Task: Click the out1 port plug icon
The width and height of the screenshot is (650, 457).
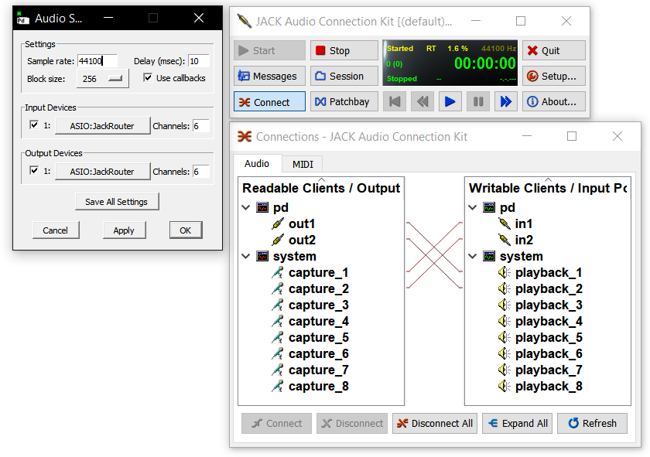Action: tap(278, 223)
